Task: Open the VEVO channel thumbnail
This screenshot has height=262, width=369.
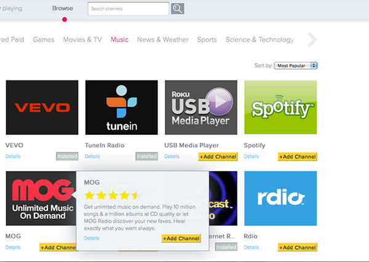Action: (x=42, y=108)
